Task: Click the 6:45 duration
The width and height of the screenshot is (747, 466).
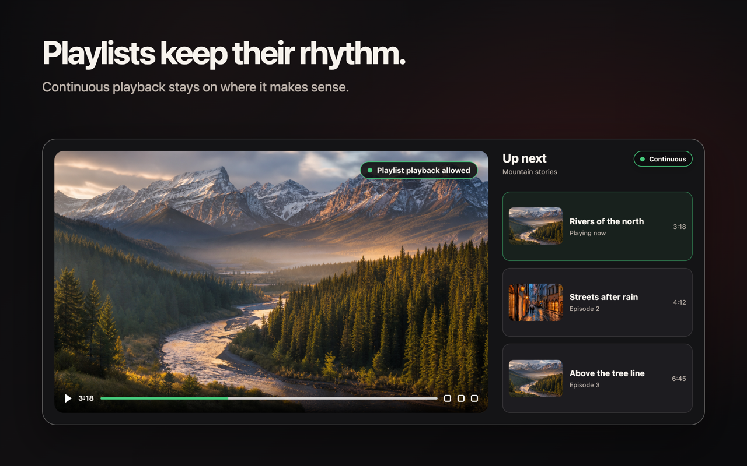Action: (x=679, y=379)
